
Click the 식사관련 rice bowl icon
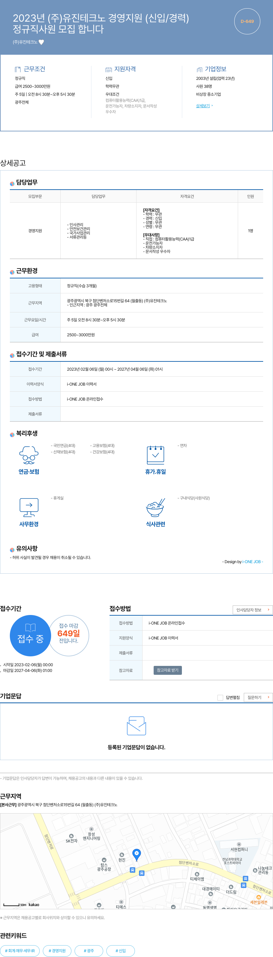point(156,507)
